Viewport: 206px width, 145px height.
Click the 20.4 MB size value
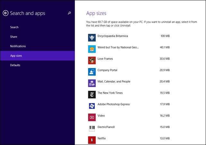[165, 81]
